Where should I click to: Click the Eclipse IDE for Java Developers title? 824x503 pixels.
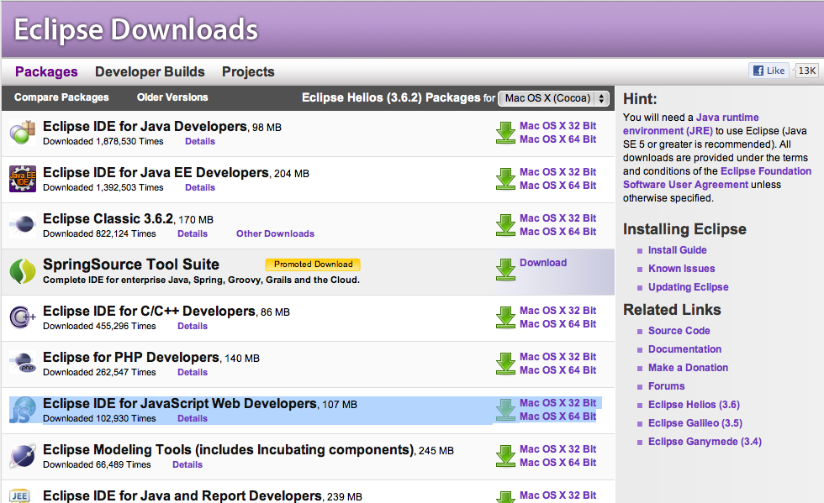coord(145,127)
